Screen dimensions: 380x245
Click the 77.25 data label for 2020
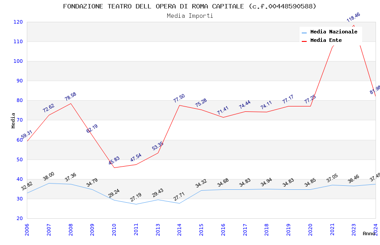[x=310, y=99]
